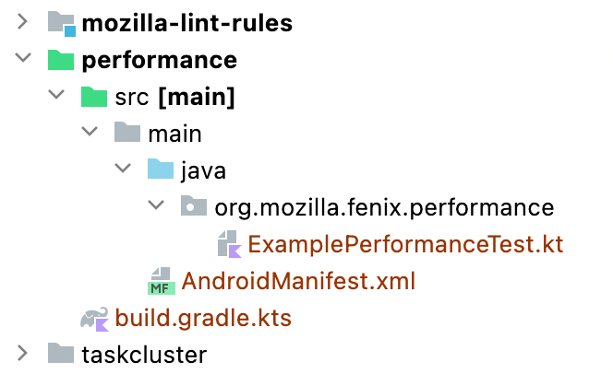
Task: Click the Gradle elephant icon for build.gradle.kts
Action: [94, 318]
